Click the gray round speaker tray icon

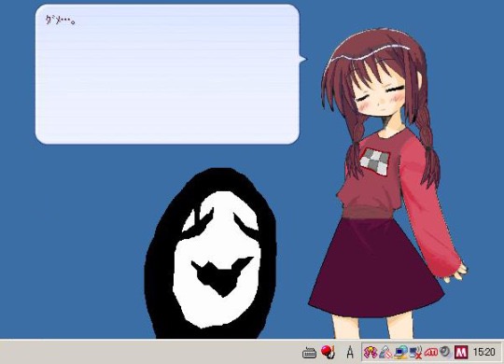445,352
